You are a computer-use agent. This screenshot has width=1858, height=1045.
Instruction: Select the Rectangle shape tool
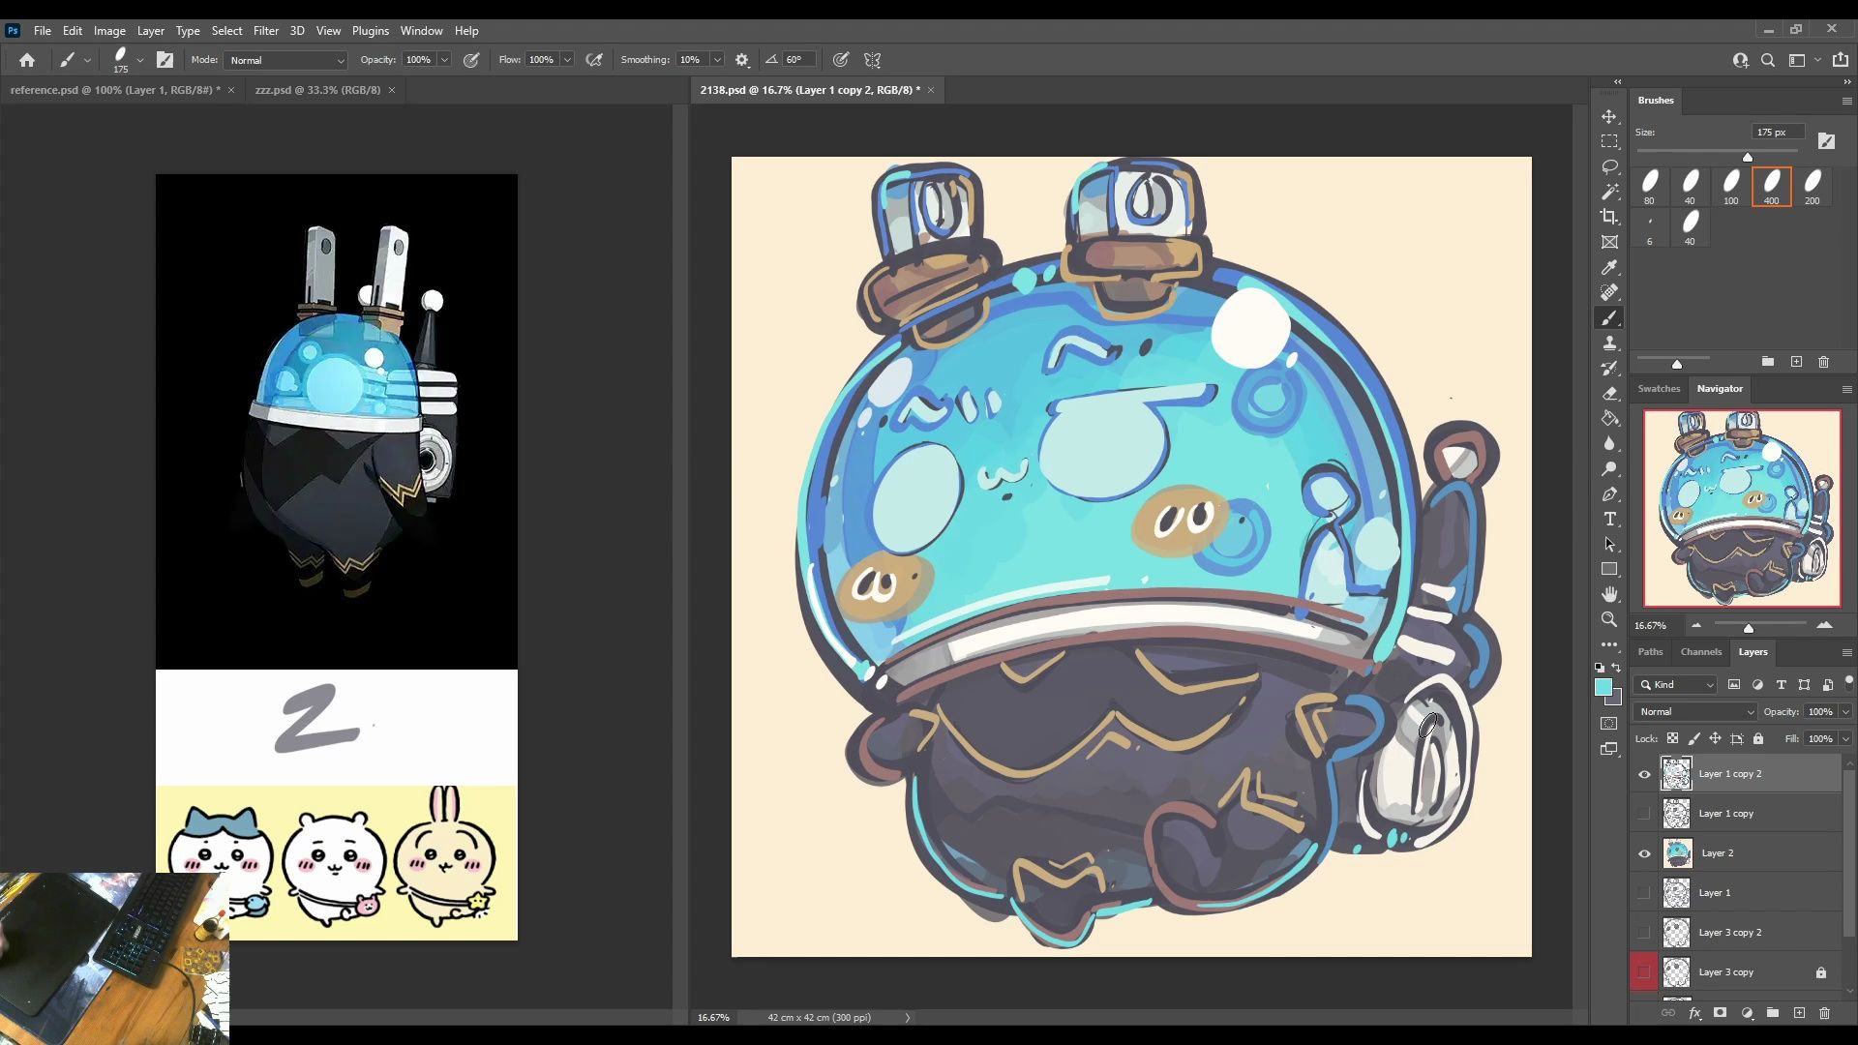tap(1609, 569)
